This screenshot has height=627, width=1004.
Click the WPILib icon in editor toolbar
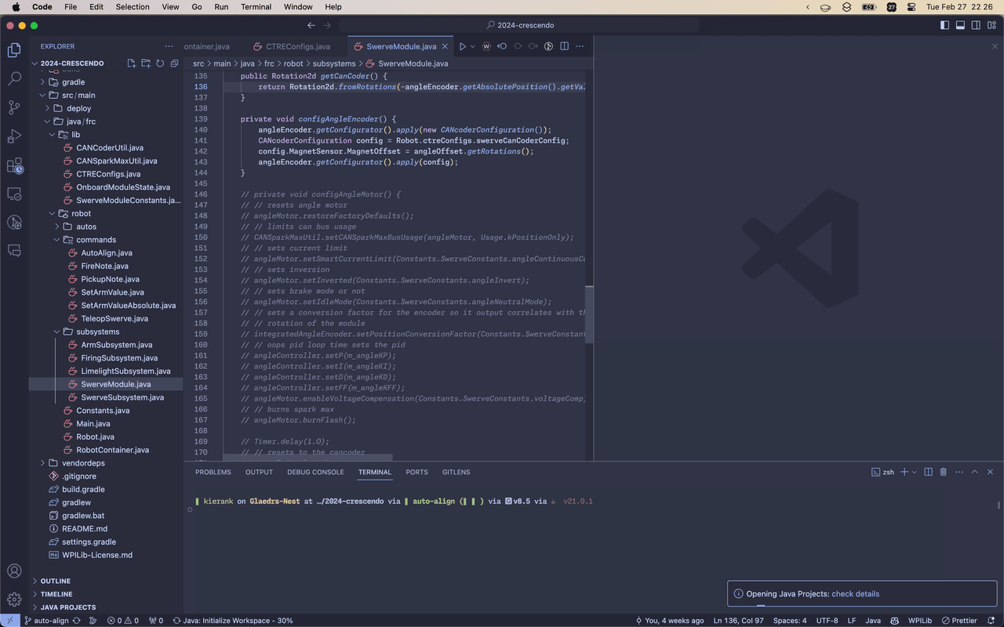click(x=486, y=46)
